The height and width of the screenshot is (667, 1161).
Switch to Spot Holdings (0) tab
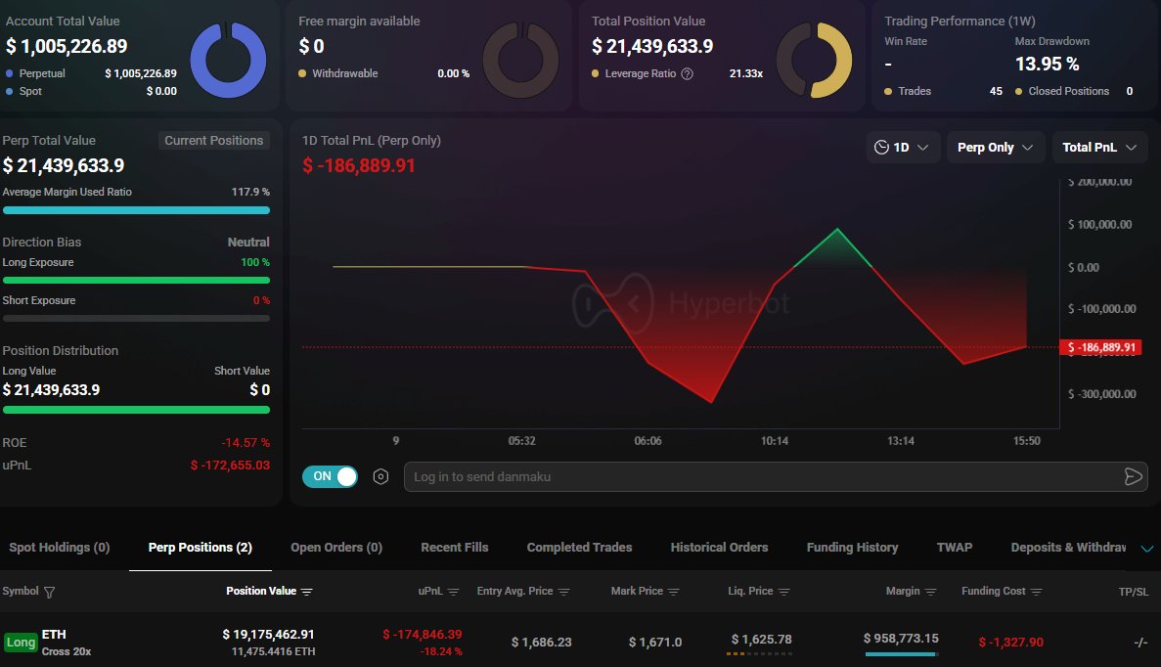(60, 548)
